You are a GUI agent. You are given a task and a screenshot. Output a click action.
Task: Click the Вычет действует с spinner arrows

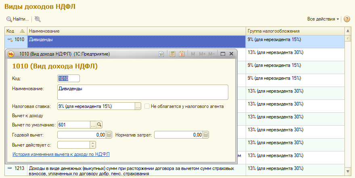click(93, 145)
